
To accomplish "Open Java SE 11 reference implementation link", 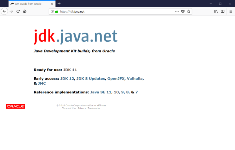I will [100, 92].
